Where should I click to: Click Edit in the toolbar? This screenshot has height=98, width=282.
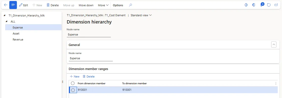tap(24, 5)
